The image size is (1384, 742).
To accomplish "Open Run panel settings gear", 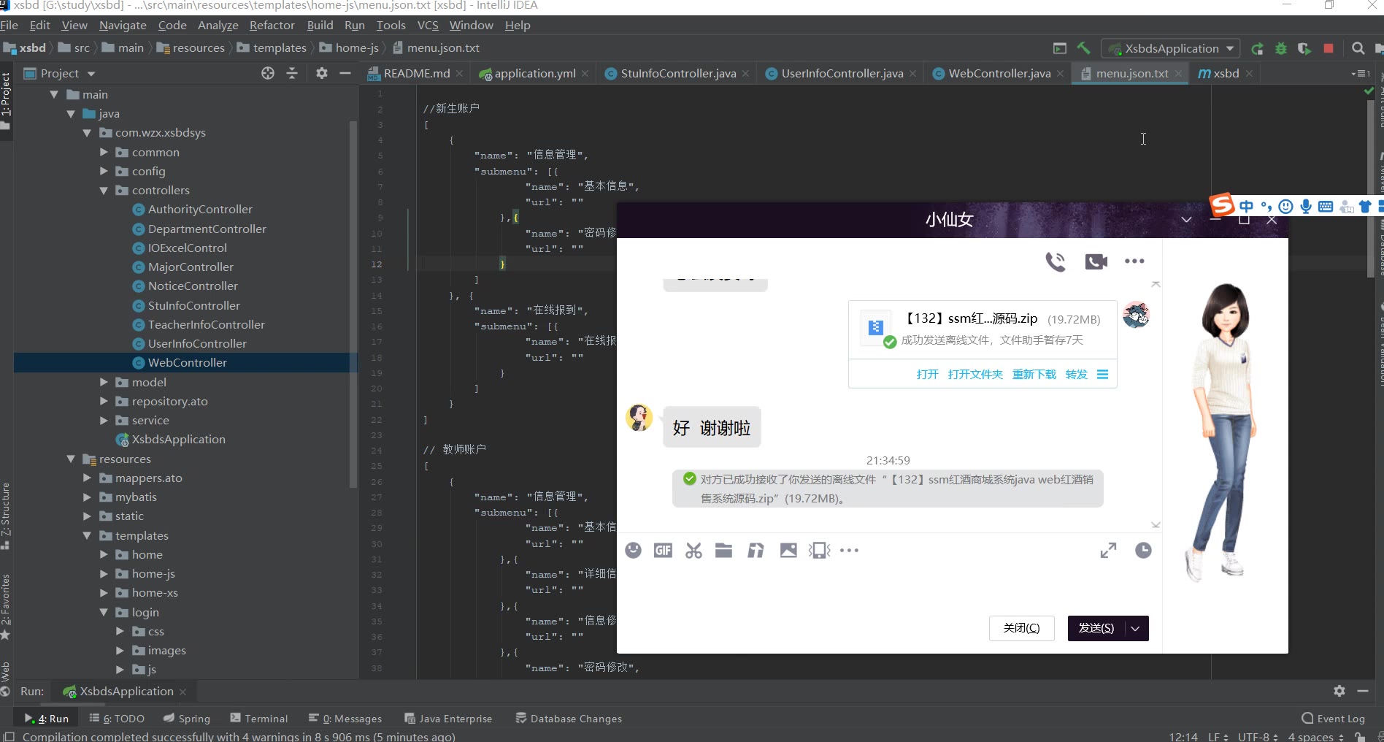I will coord(1339,690).
